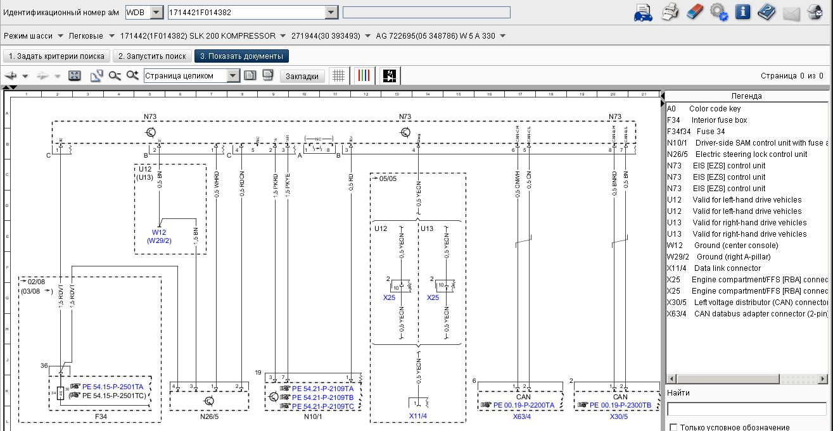Open the blue info icon
833x431 pixels.
click(742, 12)
